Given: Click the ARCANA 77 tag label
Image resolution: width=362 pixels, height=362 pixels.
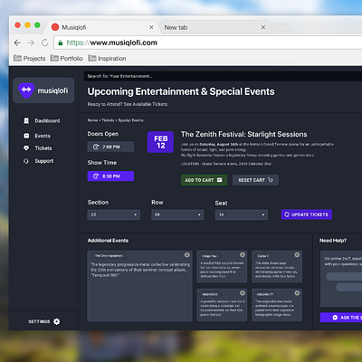Looking at the screenshot, I should point(265,294).
